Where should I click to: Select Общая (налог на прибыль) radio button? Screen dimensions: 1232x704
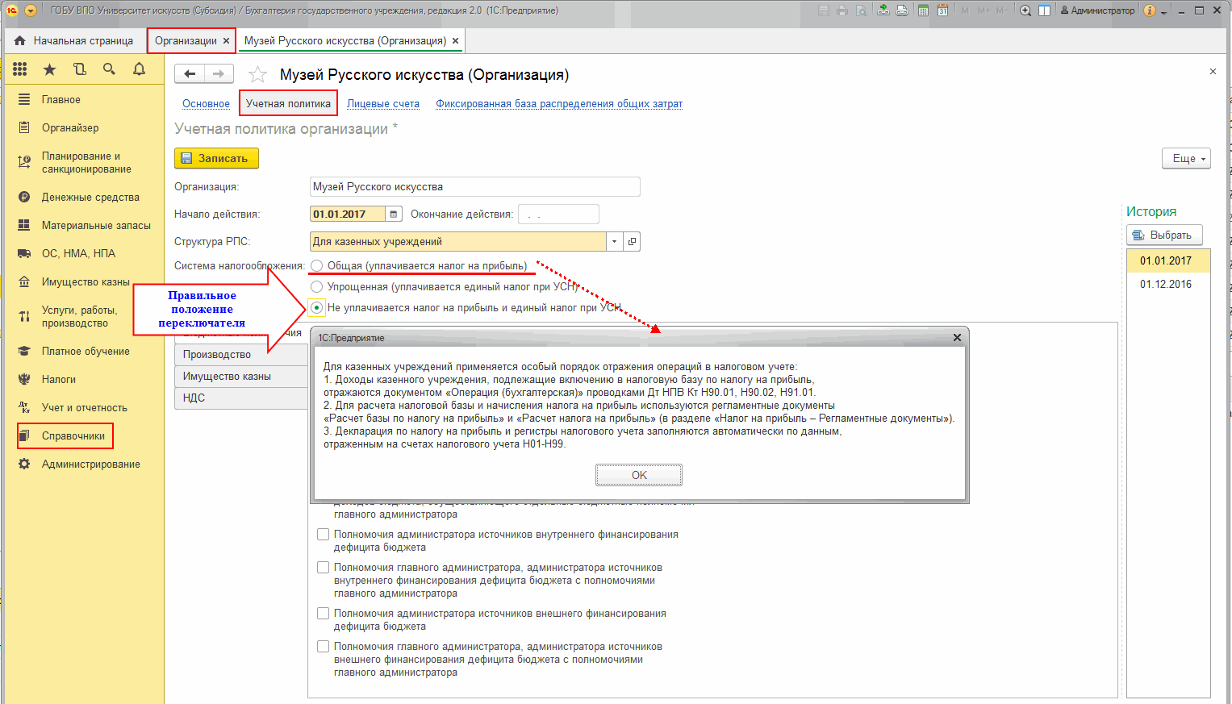click(317, 265)
